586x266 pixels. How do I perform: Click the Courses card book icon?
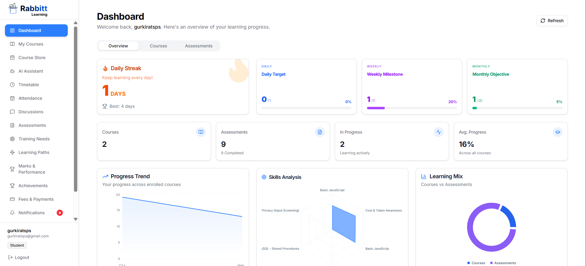coord(201,132)
